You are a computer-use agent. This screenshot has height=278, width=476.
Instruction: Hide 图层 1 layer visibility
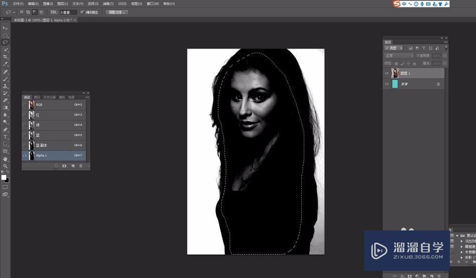tap(387, 73)
